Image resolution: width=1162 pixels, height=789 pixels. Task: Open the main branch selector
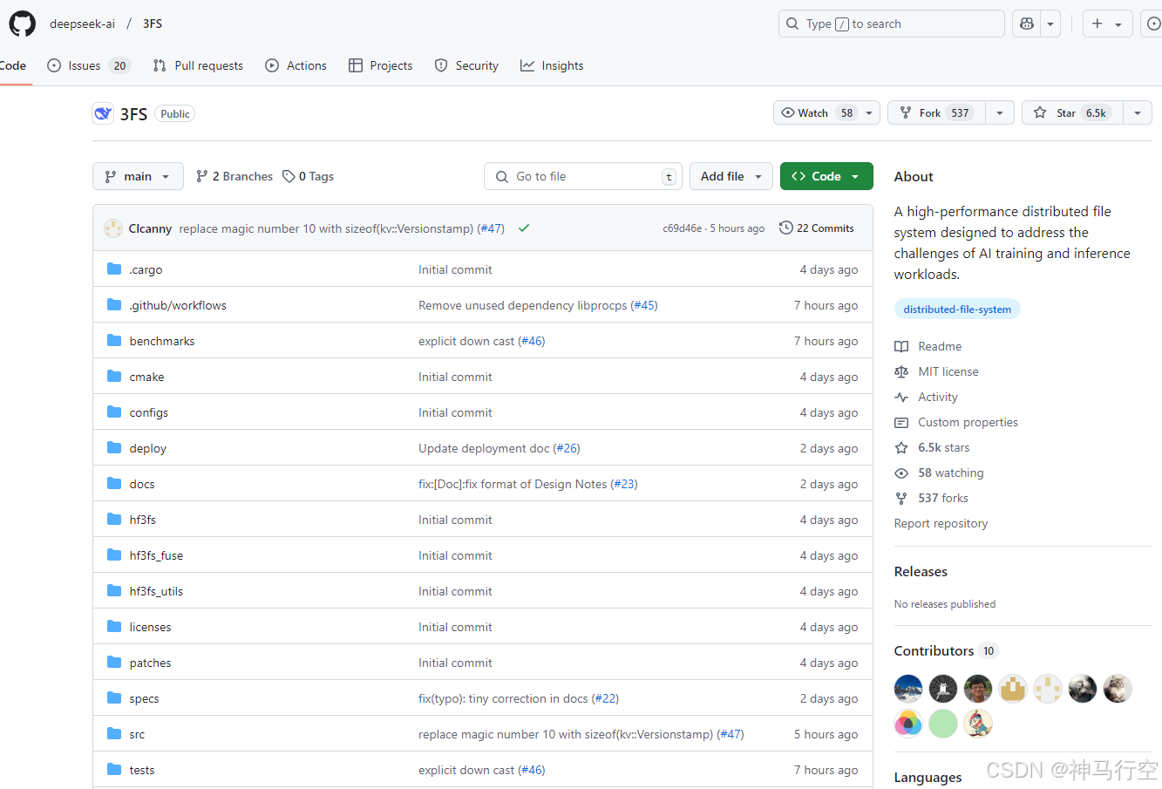coord(138,176)
